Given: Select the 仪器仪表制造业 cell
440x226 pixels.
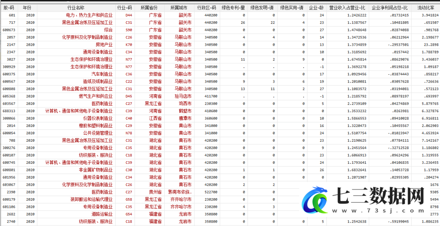Looking at the screenshot, I should [98, 118].
